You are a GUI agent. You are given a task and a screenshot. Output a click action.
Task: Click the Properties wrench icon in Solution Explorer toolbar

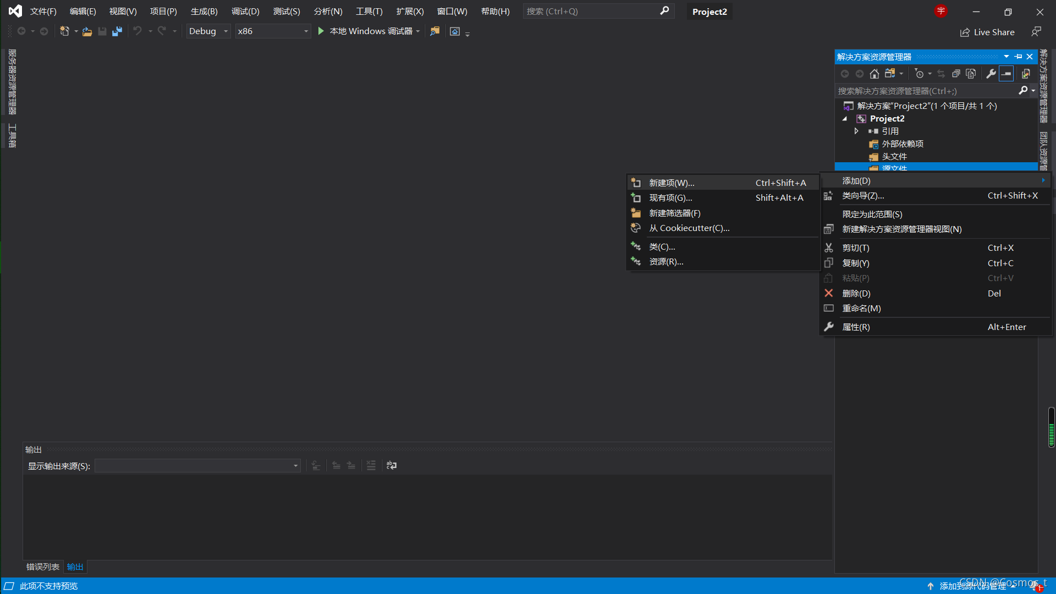pos(991,74)
